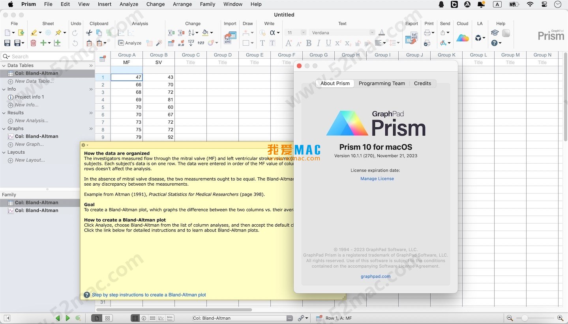Click the print preview icon with checkmark
The width and height of the screenshot is (568, 324).
(x=427, y=43)
